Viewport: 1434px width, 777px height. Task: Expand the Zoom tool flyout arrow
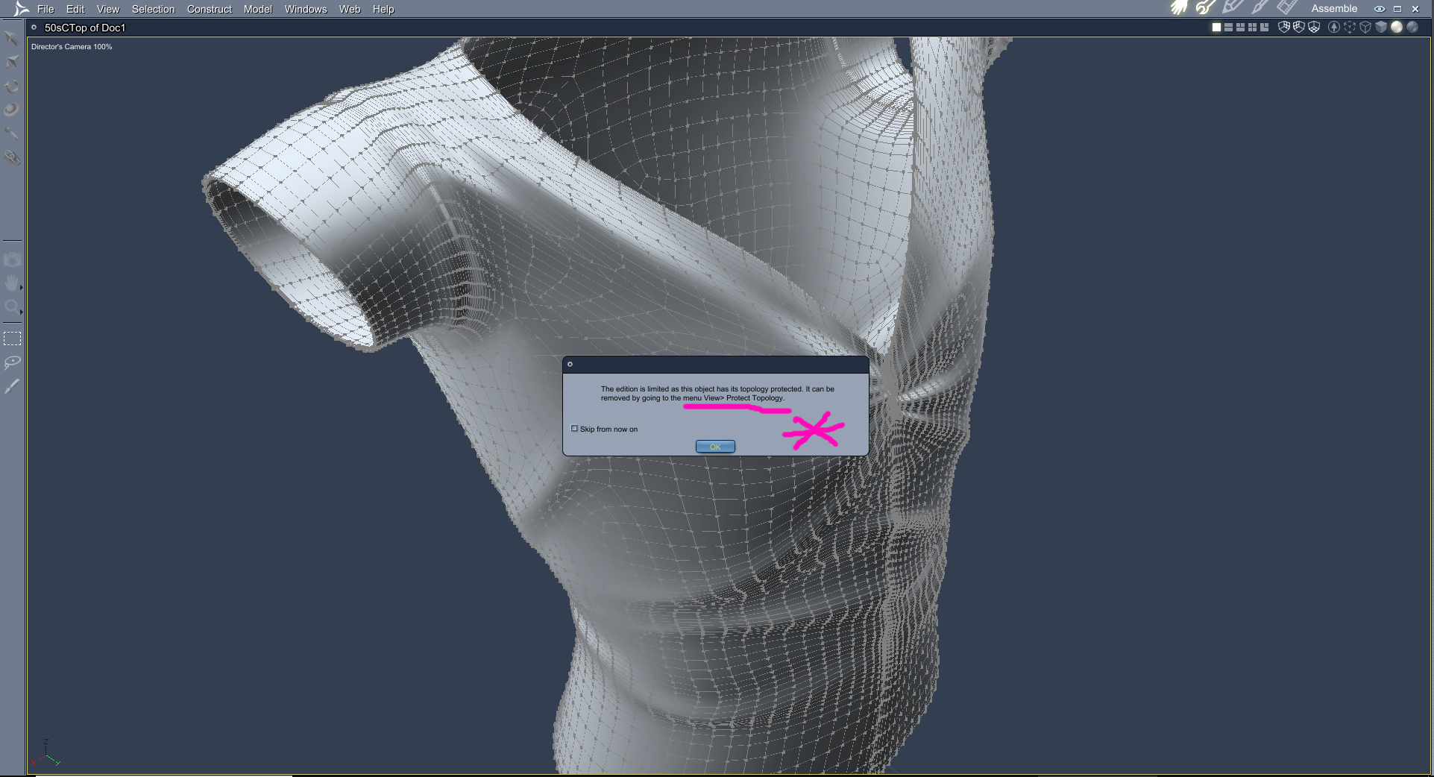click(22, 312)
